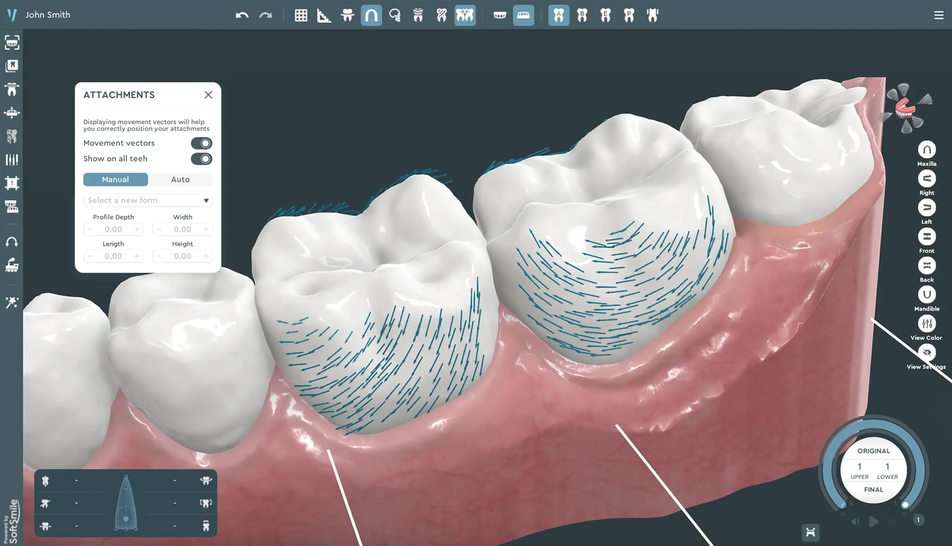Click the Undo arrow in the toolbar
The width and height of the screenshot is (952, 546).
click(243, 15)
